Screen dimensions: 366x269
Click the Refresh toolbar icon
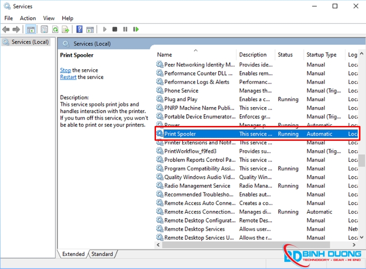pos(55,29)
